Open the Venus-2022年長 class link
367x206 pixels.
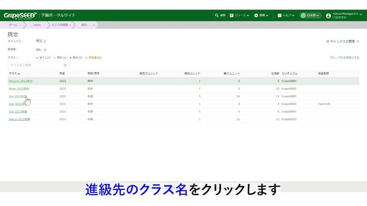[19, 120]
